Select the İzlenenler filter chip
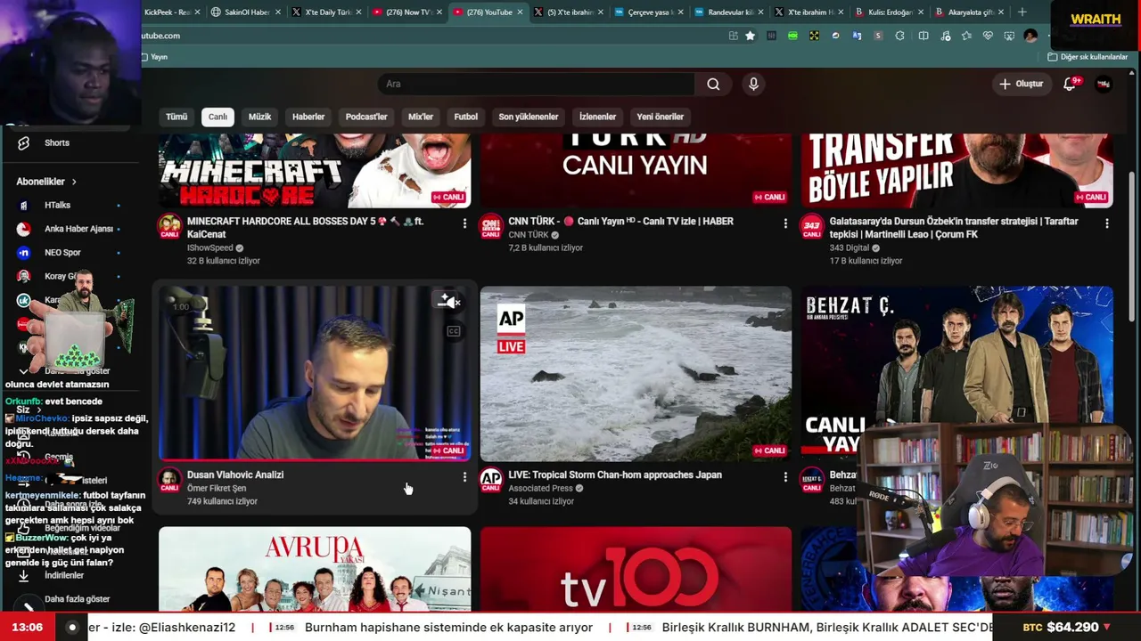The width and height of the screenshot is (1141, 641). point(597,117)
